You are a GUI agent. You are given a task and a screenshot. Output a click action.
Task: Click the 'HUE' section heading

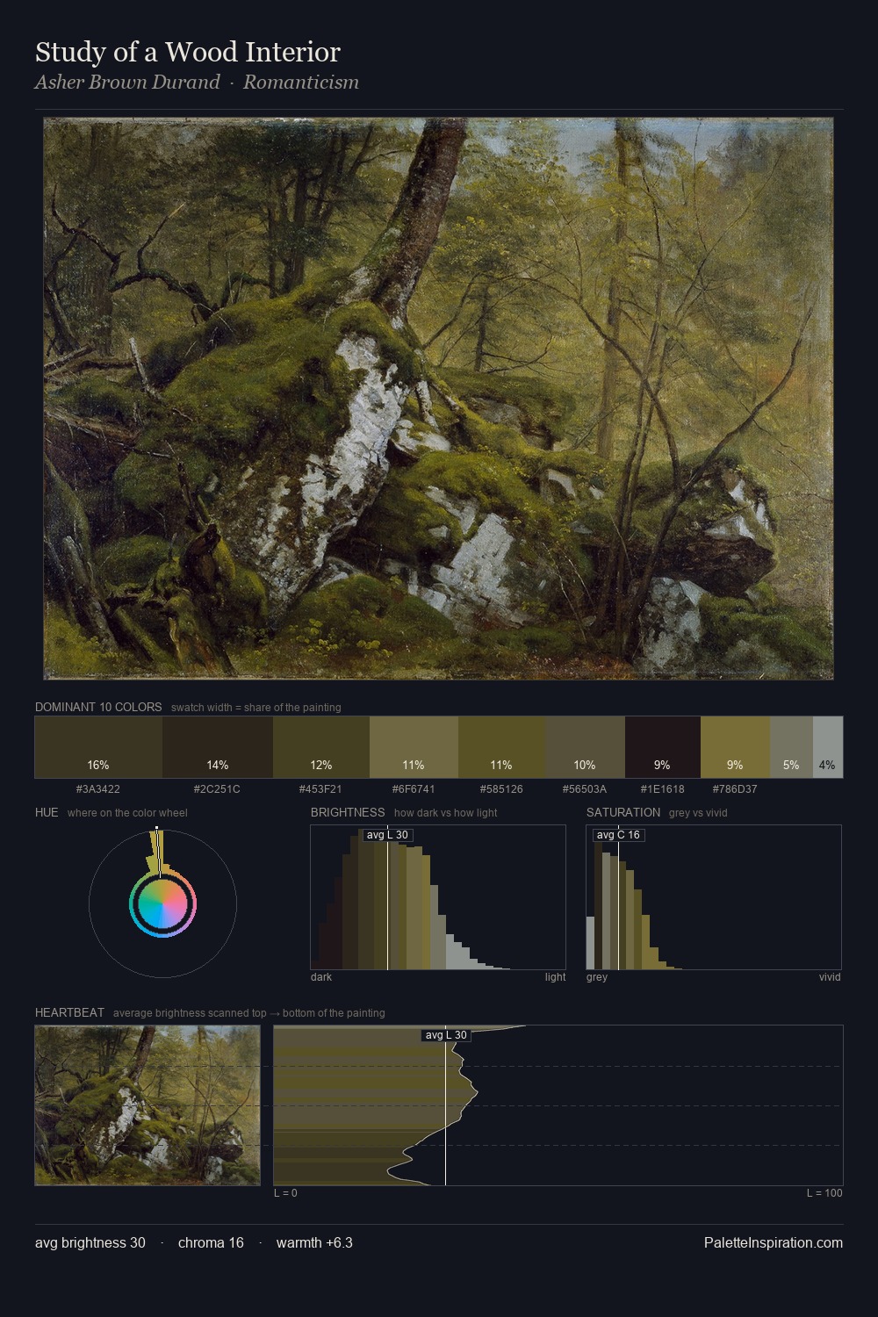click(47, 812)
